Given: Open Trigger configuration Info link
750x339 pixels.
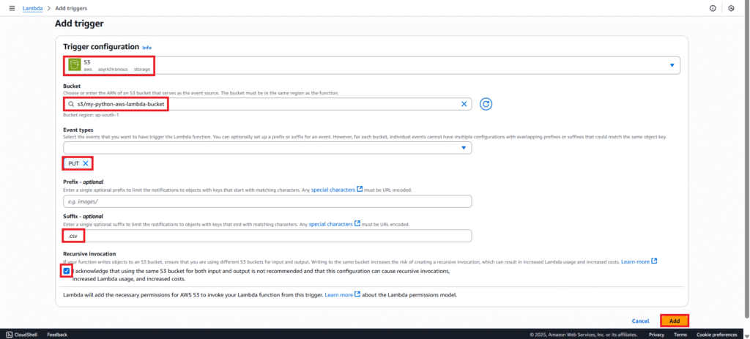Looking at the screenshot, I should coord(146,48).
